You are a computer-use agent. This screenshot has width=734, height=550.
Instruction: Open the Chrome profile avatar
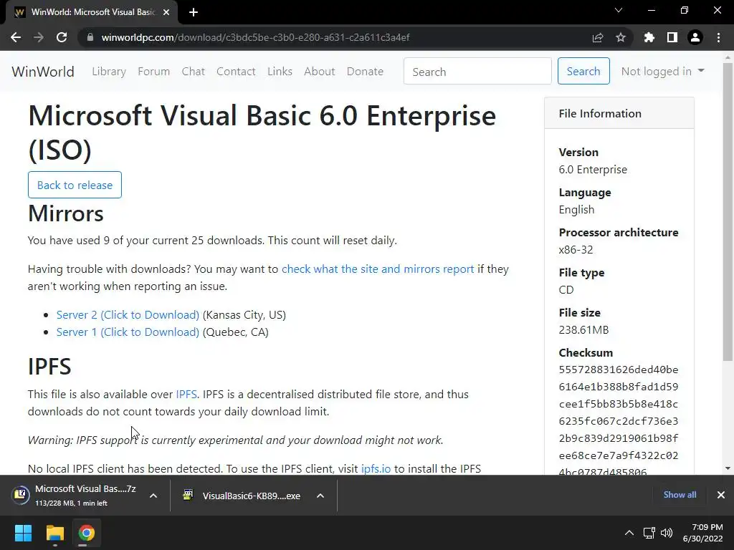(x=695, y=37)
